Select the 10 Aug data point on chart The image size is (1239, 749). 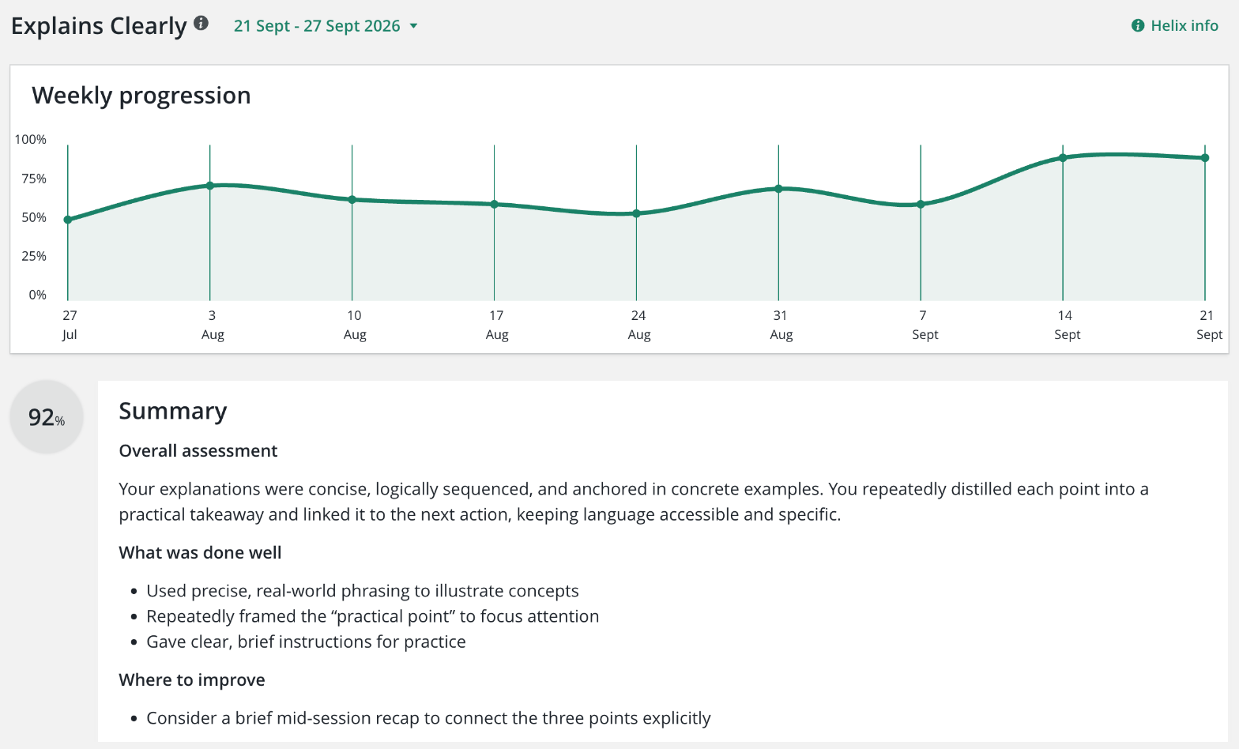(x=352, y=200)
